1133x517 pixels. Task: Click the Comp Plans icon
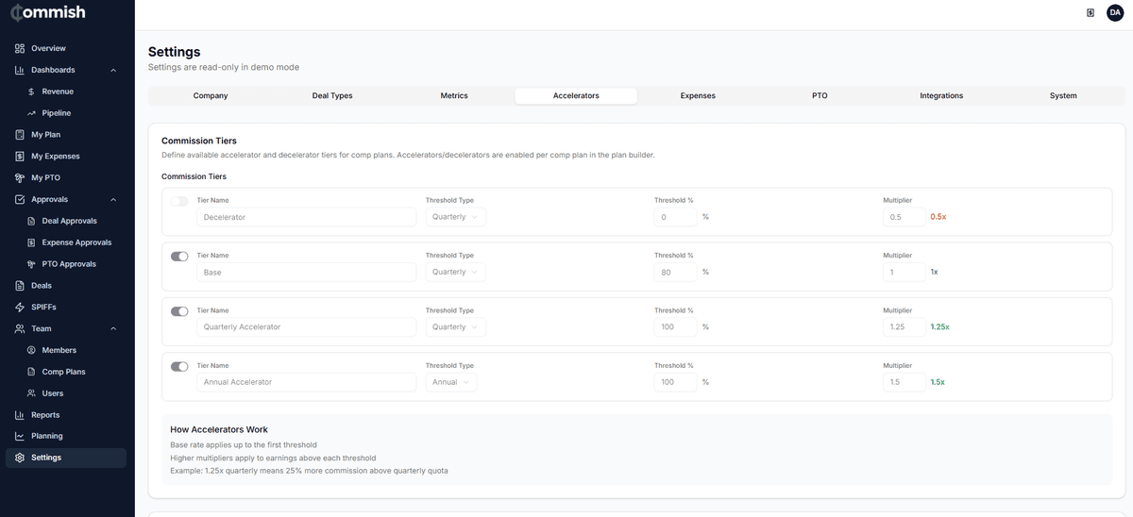[31, 372]
